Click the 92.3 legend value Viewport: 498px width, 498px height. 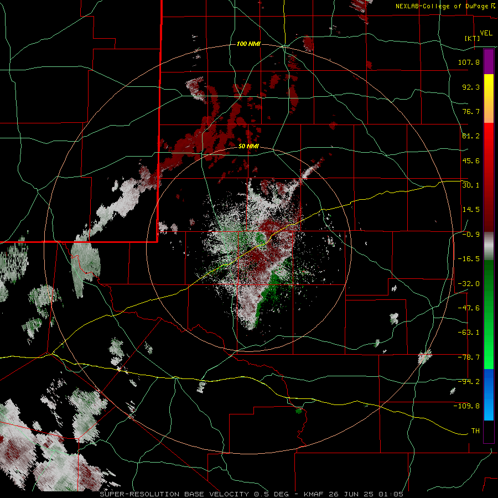[471, 87]
